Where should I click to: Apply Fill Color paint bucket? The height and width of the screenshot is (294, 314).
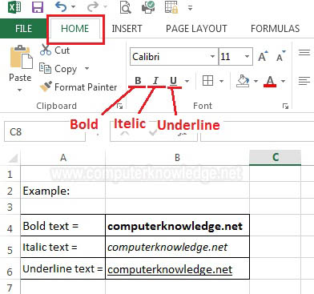[x=243, y=81]
